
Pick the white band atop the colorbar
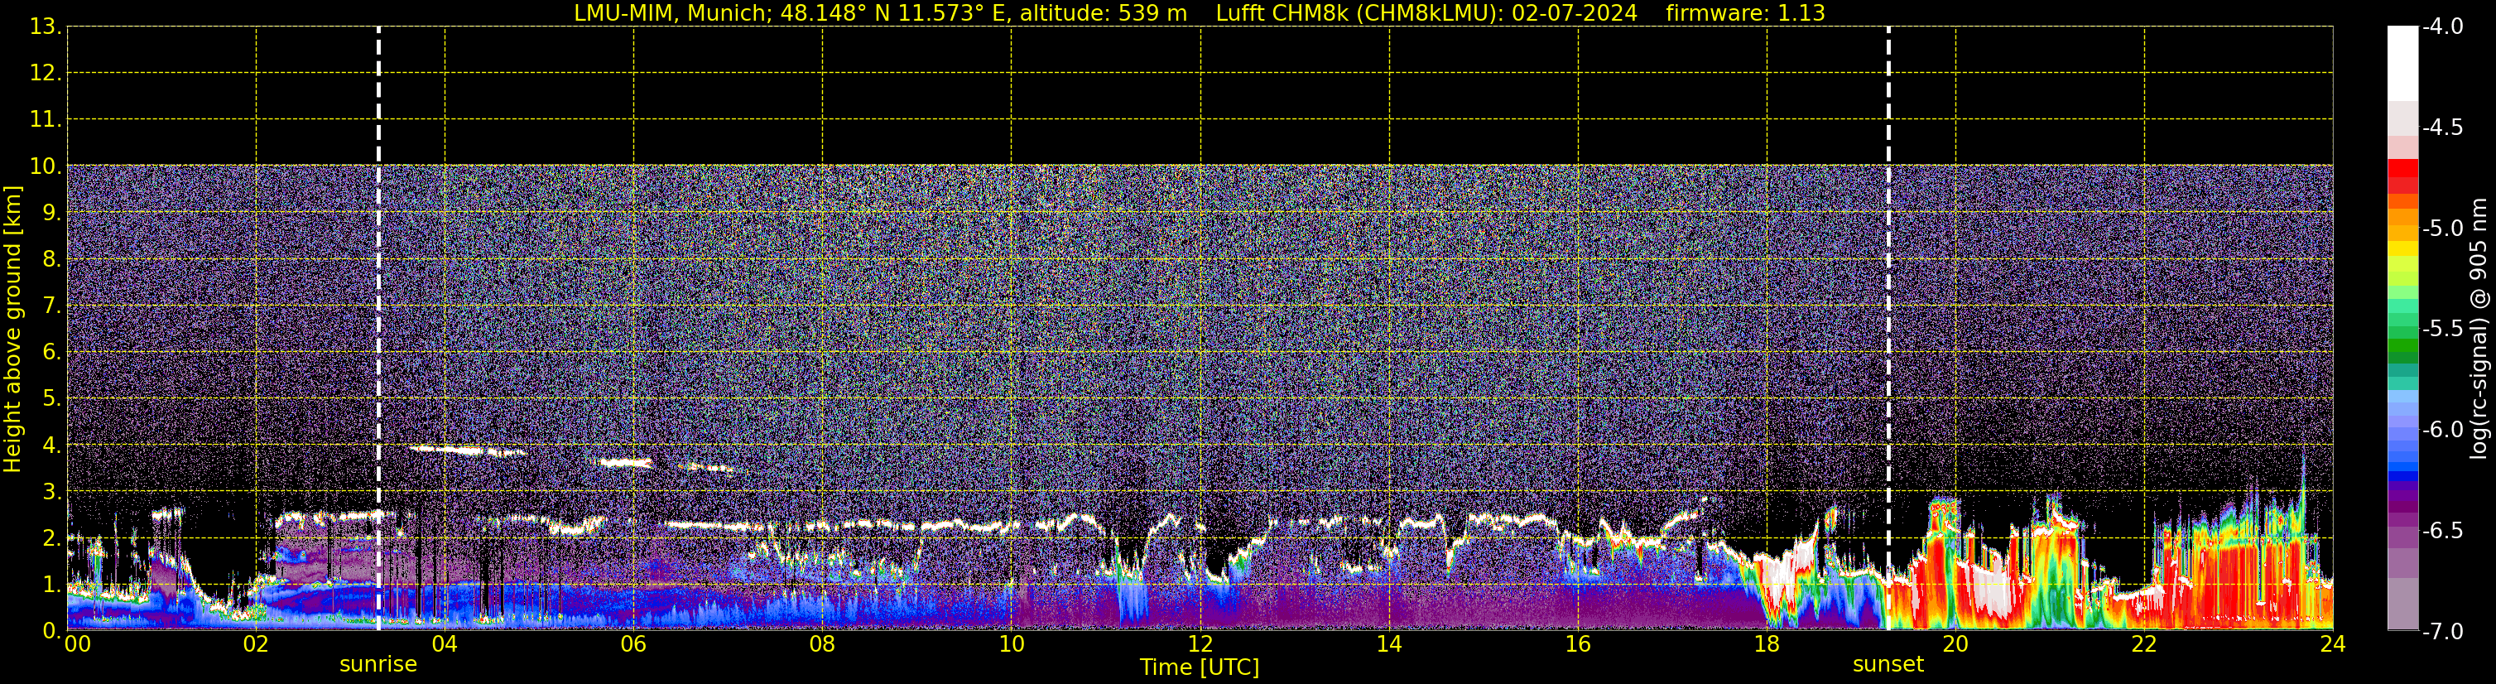click(2402, 63)
